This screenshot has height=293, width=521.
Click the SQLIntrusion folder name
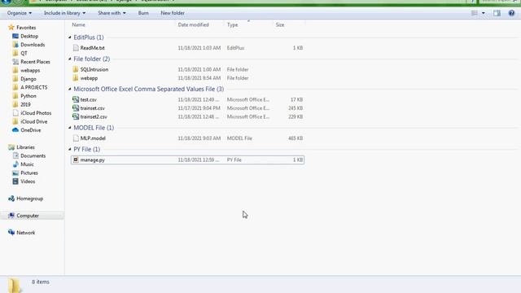pos(94,69)
